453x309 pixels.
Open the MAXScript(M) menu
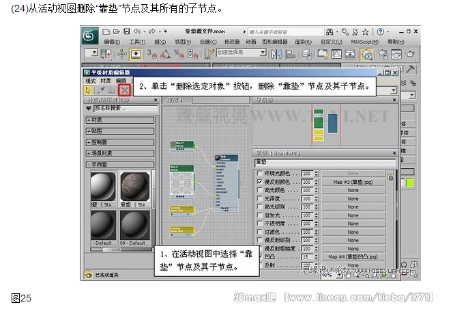pyautogui.click(x=364, y=42)
